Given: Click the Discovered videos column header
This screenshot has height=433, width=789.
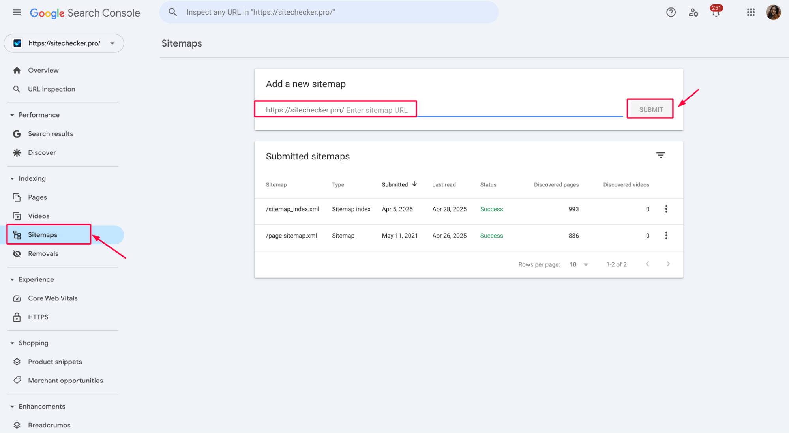Looking at the screenshot, I should click(626, 185).
